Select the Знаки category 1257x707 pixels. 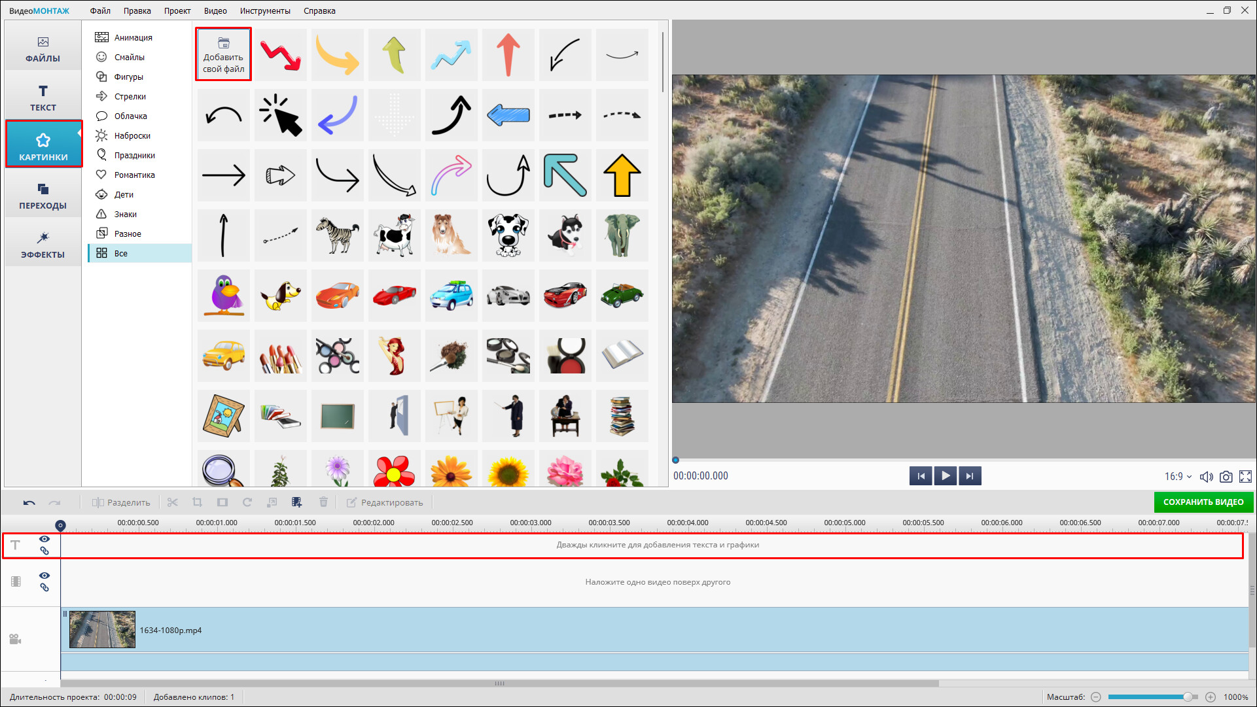coord(139,214)
